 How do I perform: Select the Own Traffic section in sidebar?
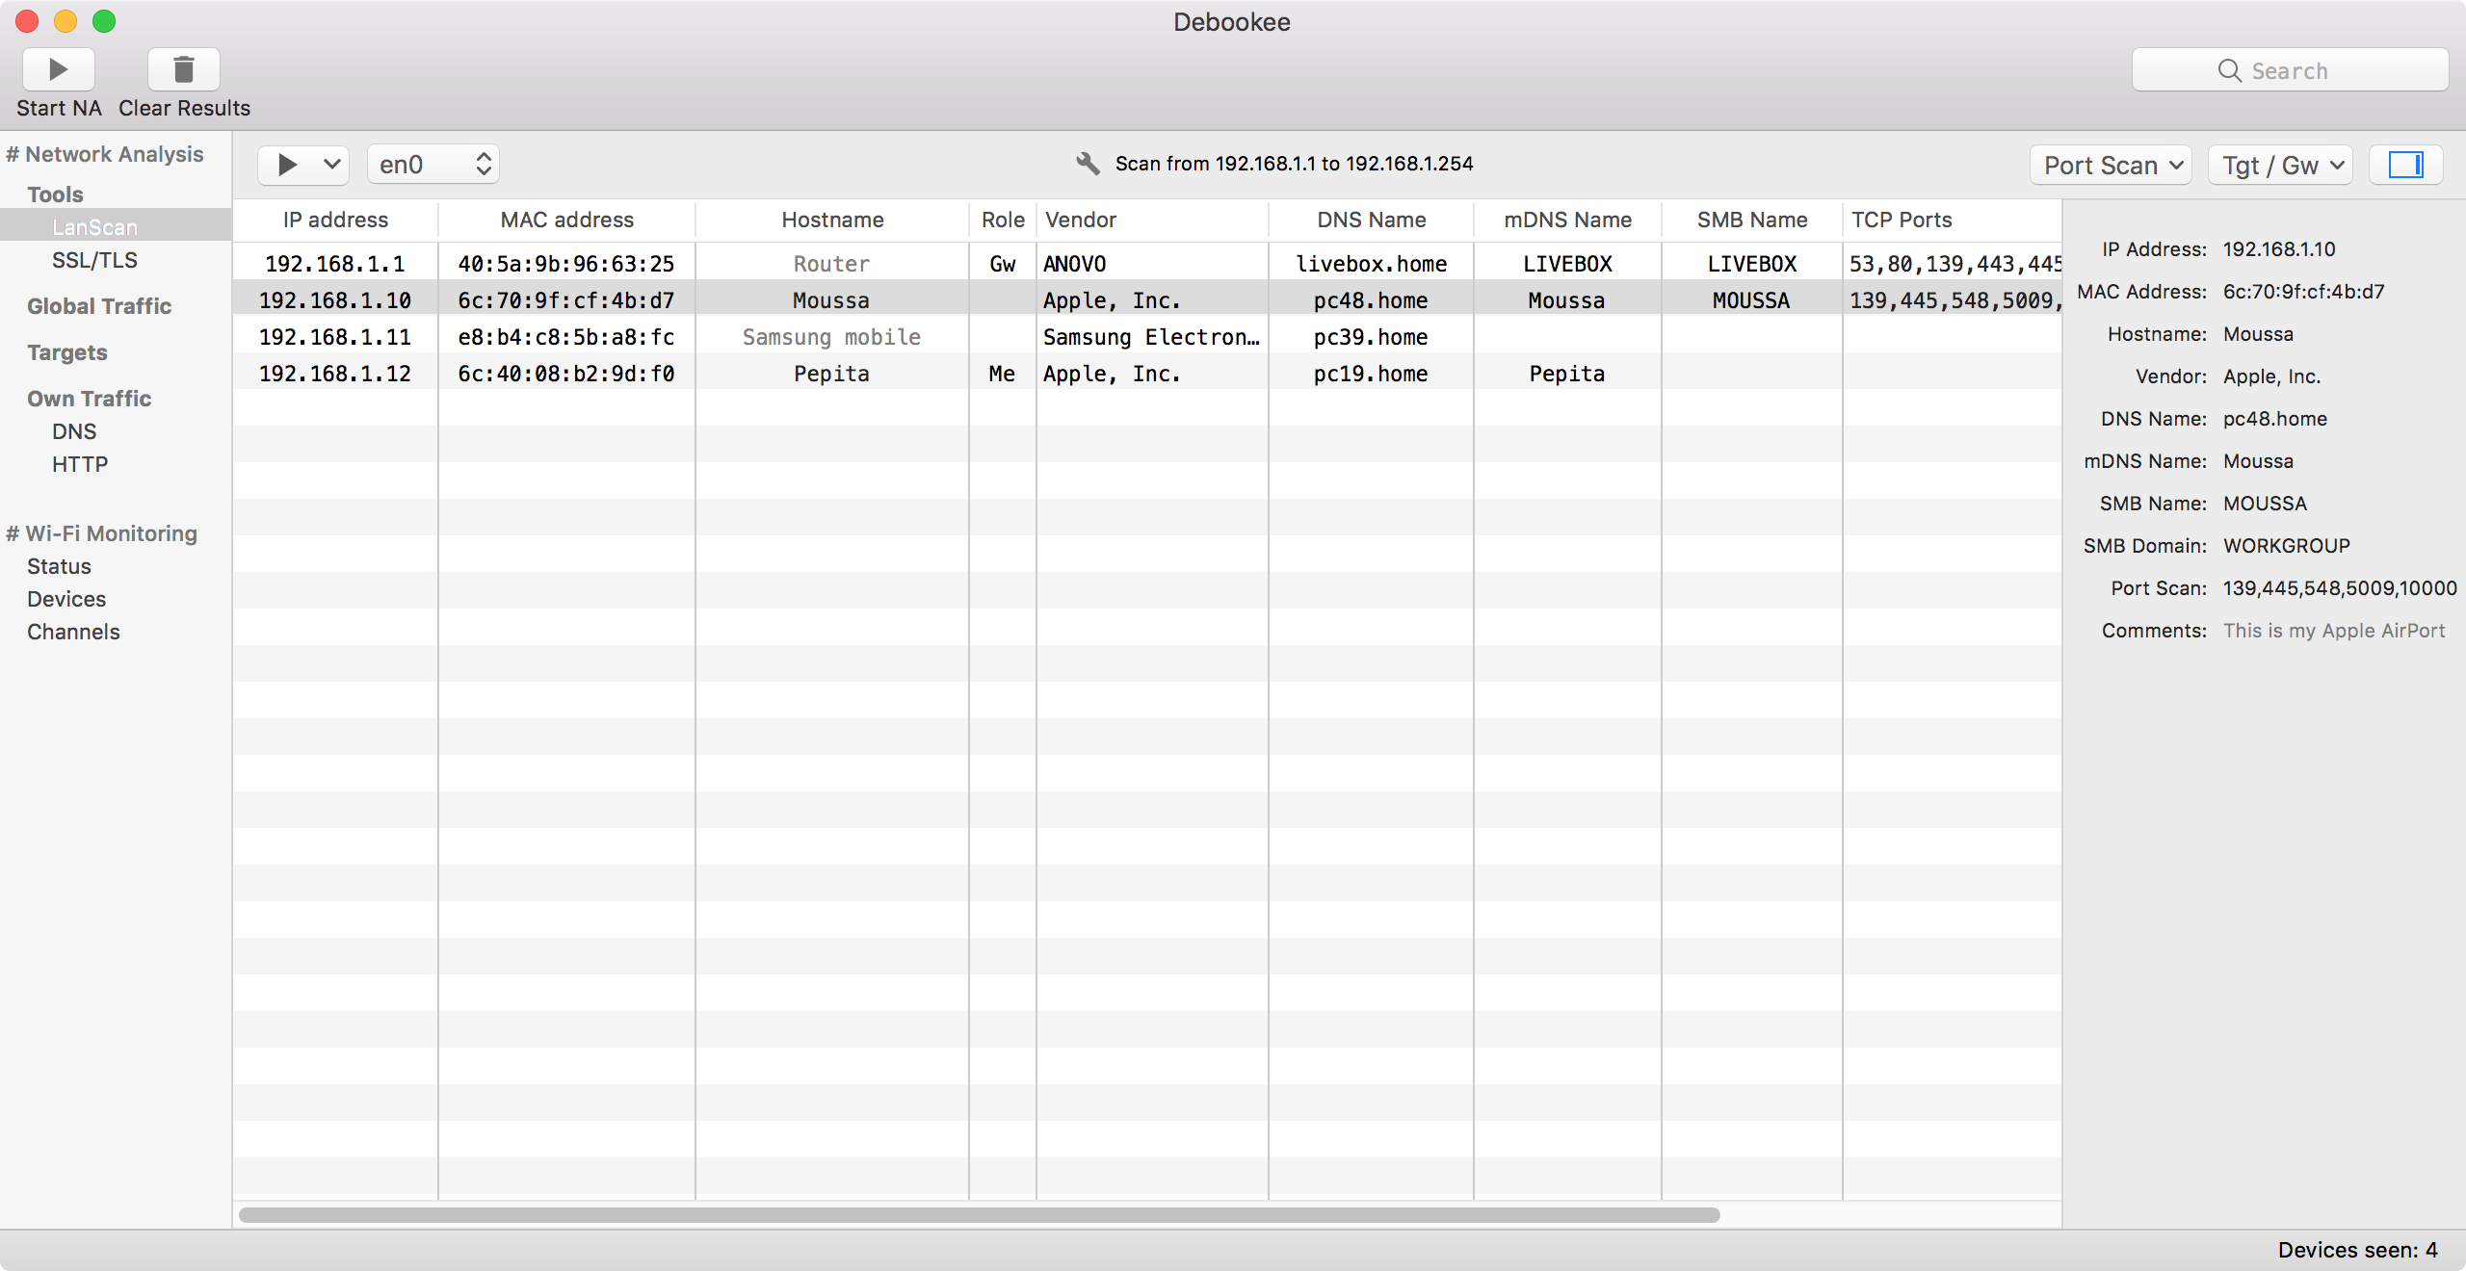click(x=88, y=397)
